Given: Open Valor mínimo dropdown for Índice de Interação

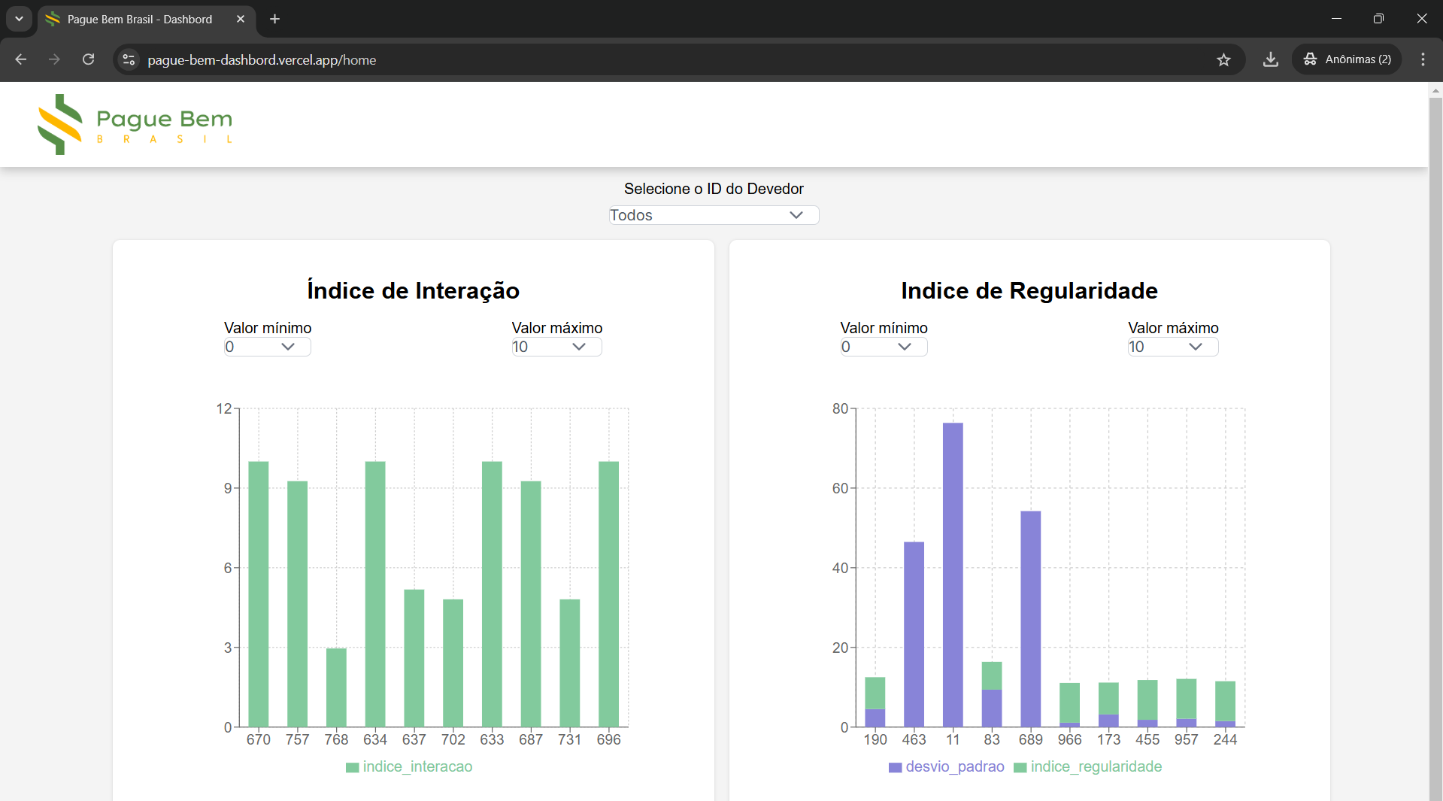Looking at the screenshot, I should (x=267, y=347).
